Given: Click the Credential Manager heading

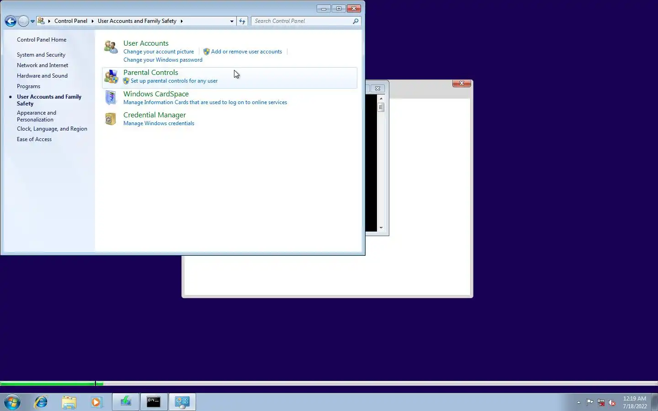Looking at the screenshot, I should coord(154,115).
